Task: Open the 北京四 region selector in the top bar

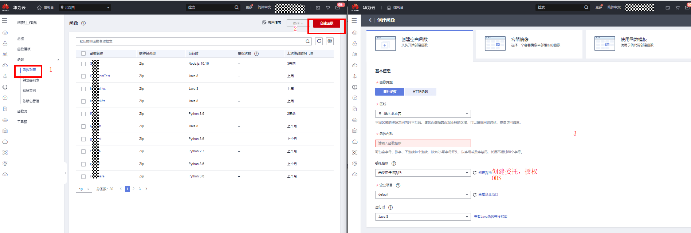Action: (x=85, y=7)
